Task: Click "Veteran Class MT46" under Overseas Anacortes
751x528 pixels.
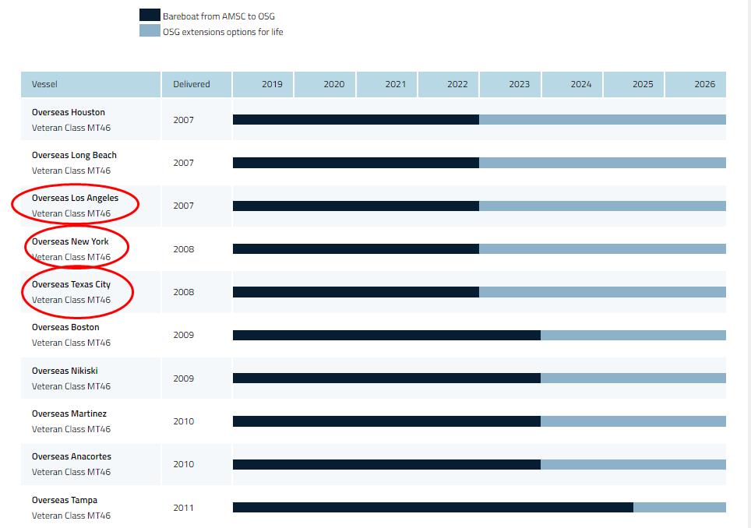Action: tap(72, 472)
